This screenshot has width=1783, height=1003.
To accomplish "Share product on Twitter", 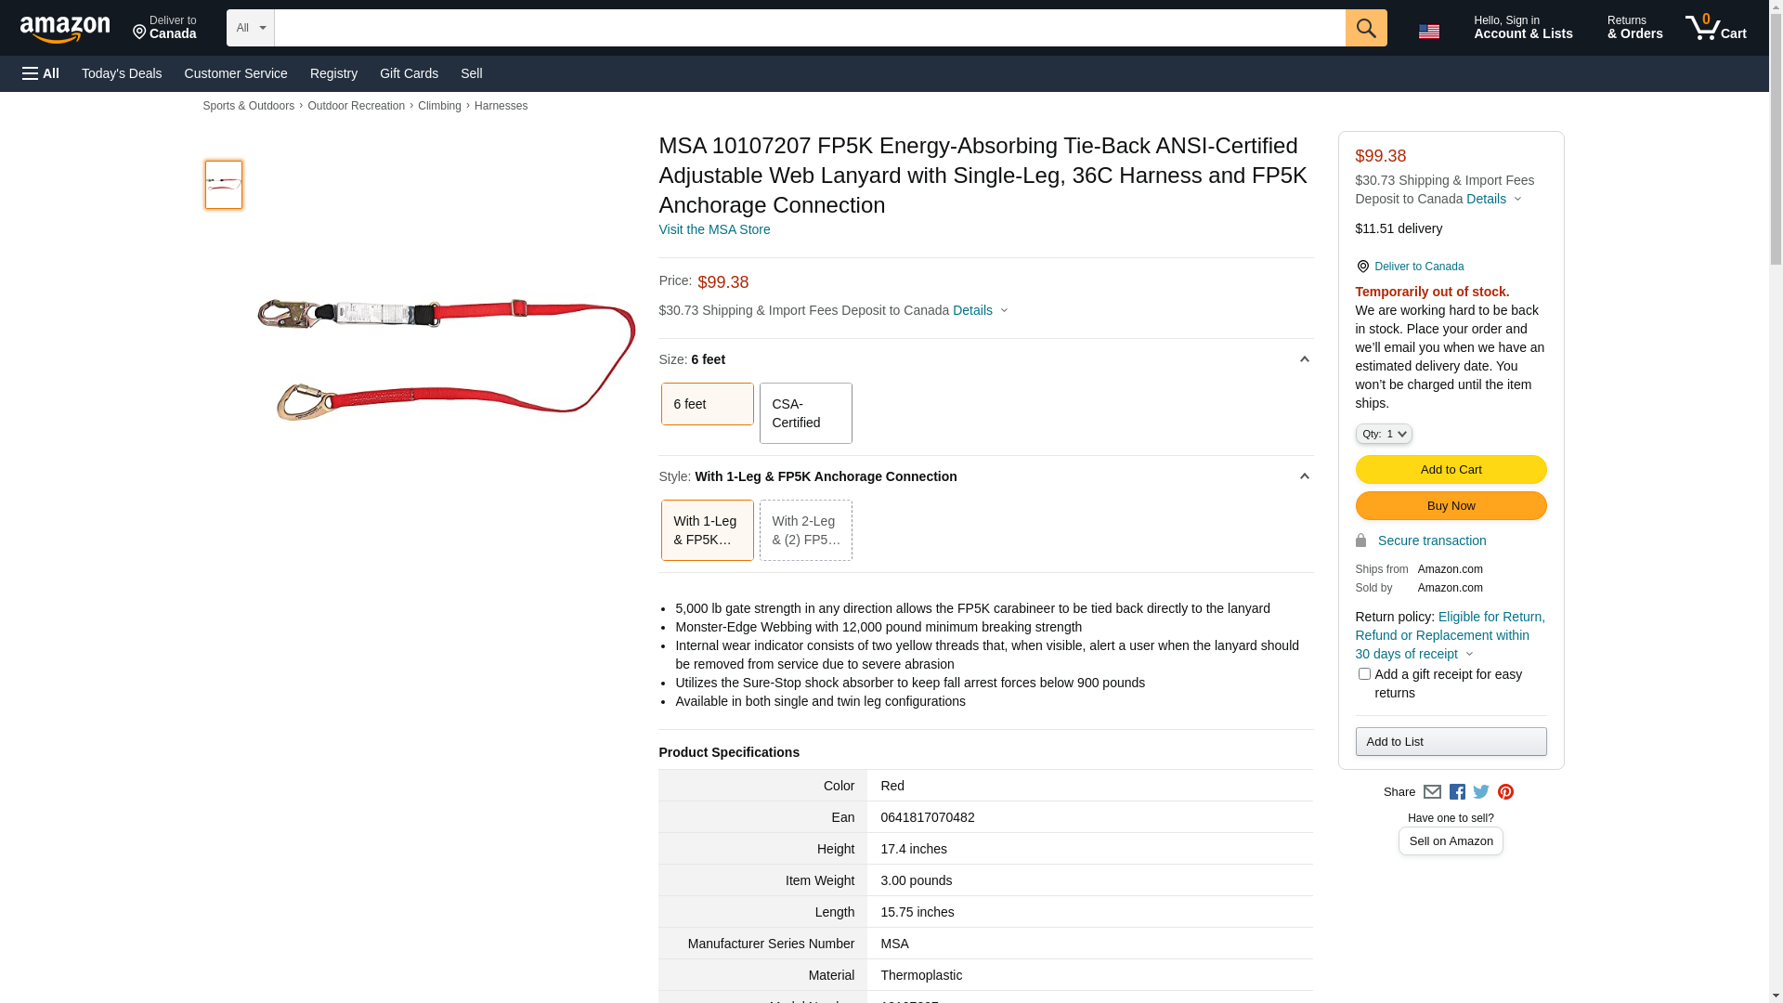I will click(1481, 792).
